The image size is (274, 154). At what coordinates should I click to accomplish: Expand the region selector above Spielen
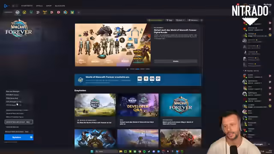[19, 132]
